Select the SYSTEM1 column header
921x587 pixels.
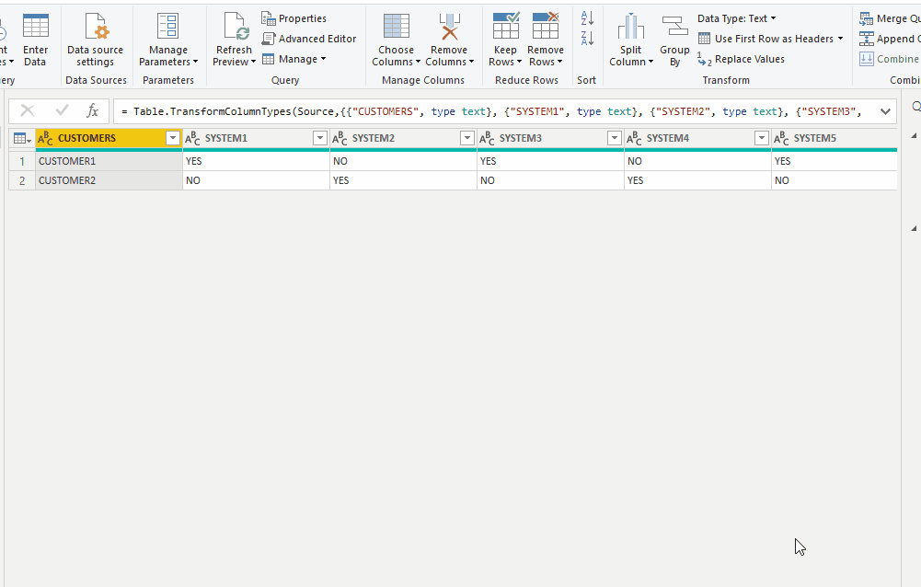(x=256, y=138)
